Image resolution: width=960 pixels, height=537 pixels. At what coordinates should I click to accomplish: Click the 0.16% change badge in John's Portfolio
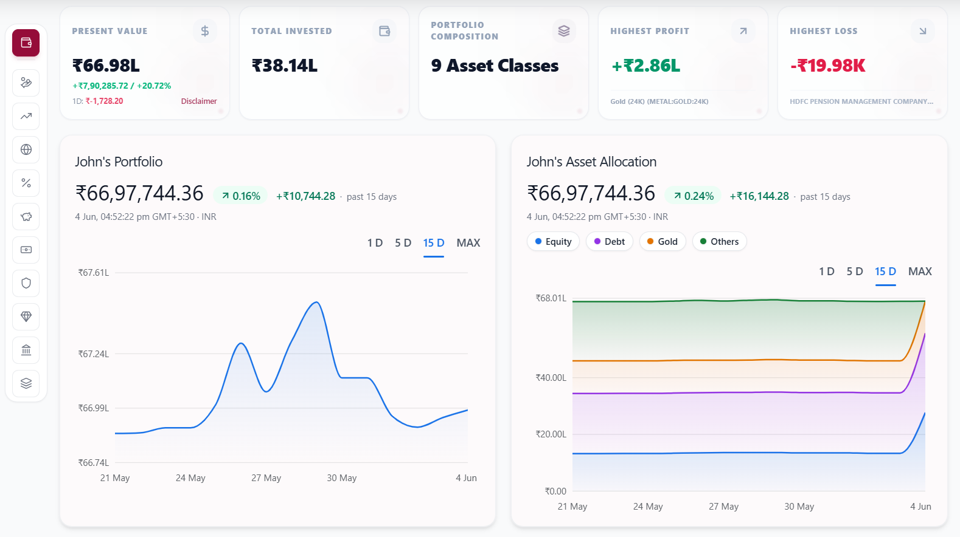click(x=240, y=196)
